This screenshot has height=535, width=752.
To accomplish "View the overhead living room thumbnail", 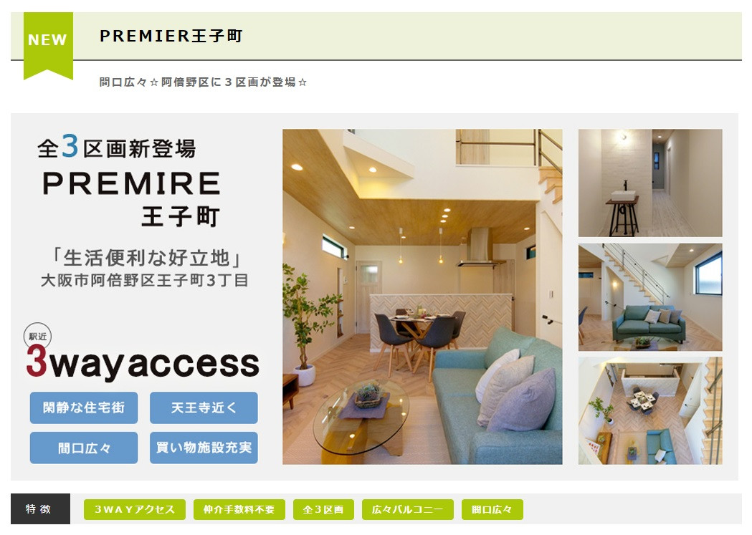I will click(x=650, y=410).
